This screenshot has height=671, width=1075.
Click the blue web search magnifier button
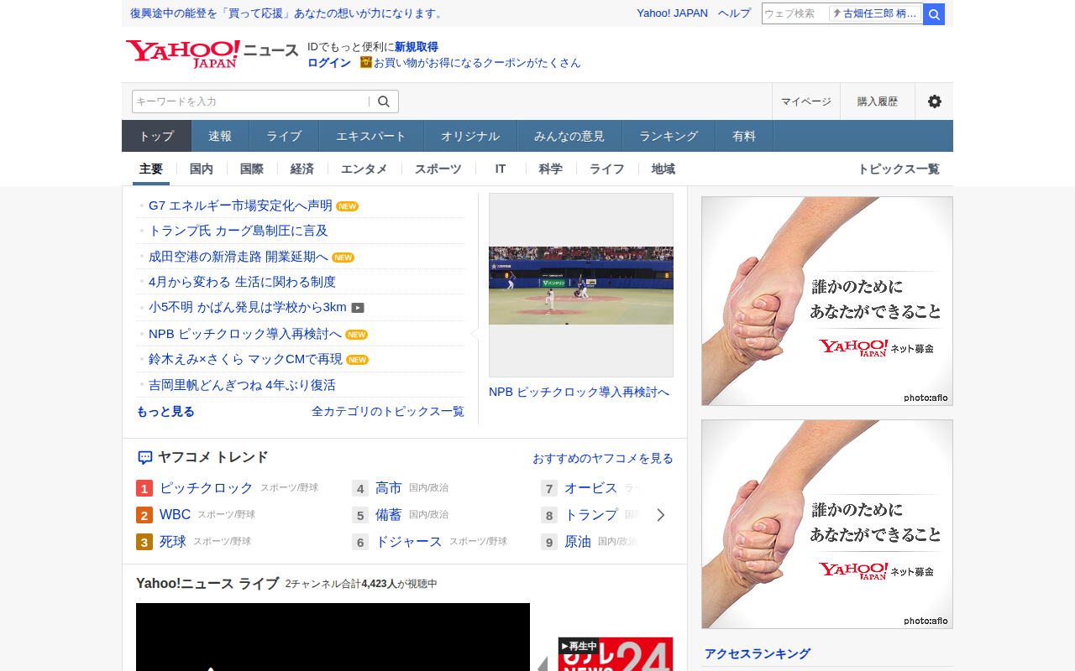[x=934, y=14]
